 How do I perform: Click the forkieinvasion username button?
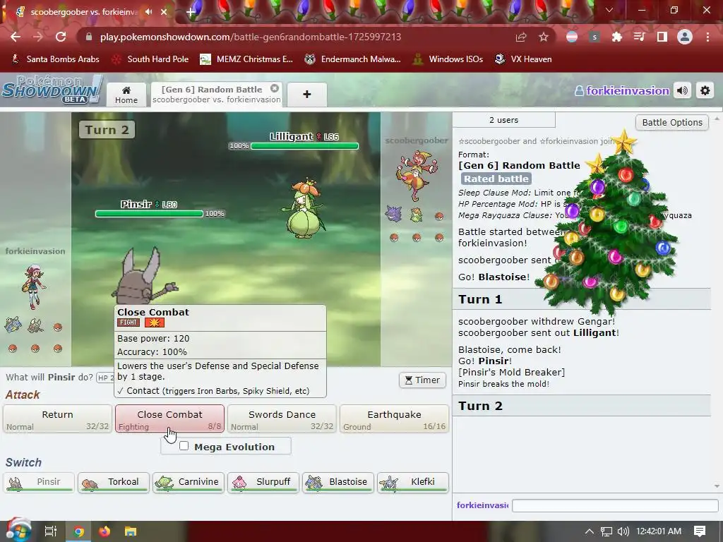(622, 91)
